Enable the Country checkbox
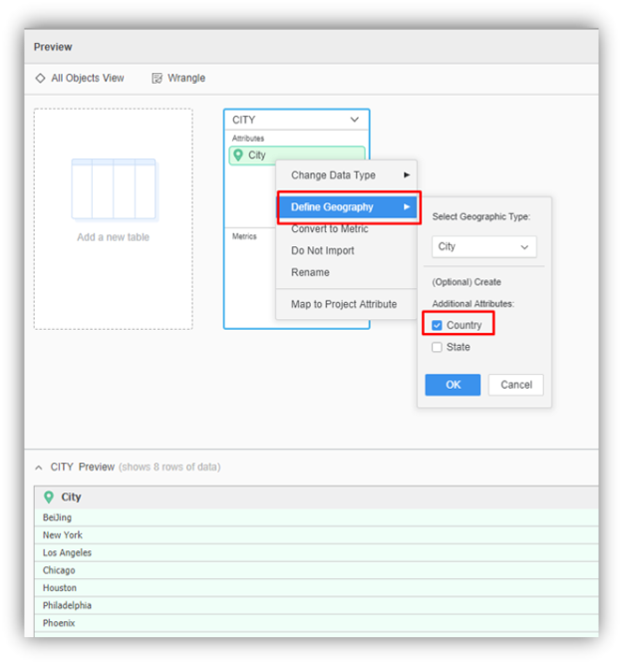The width and height of the screenshot is (622, 664). [437, 325]
